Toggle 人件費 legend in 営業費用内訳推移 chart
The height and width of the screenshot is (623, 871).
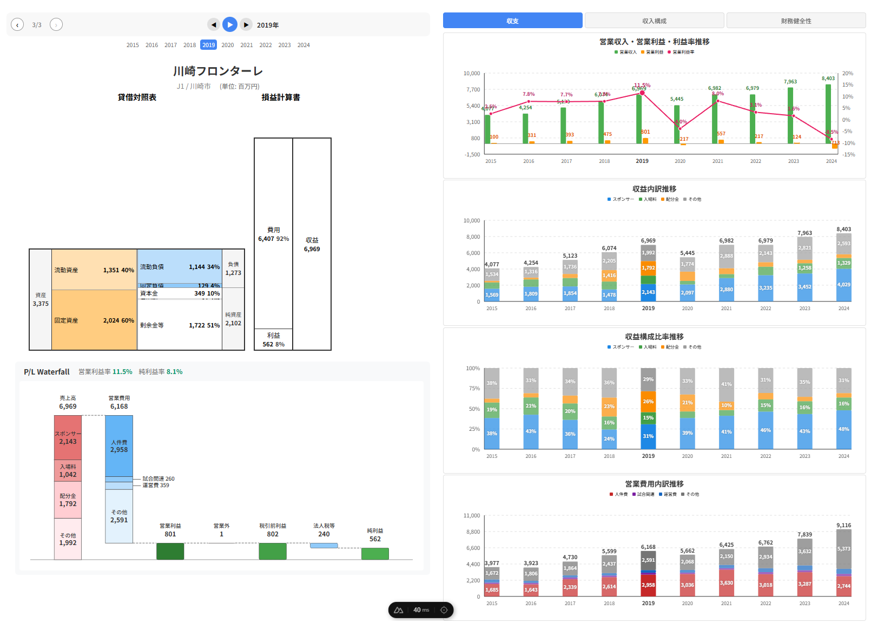[x=618, y=494]
